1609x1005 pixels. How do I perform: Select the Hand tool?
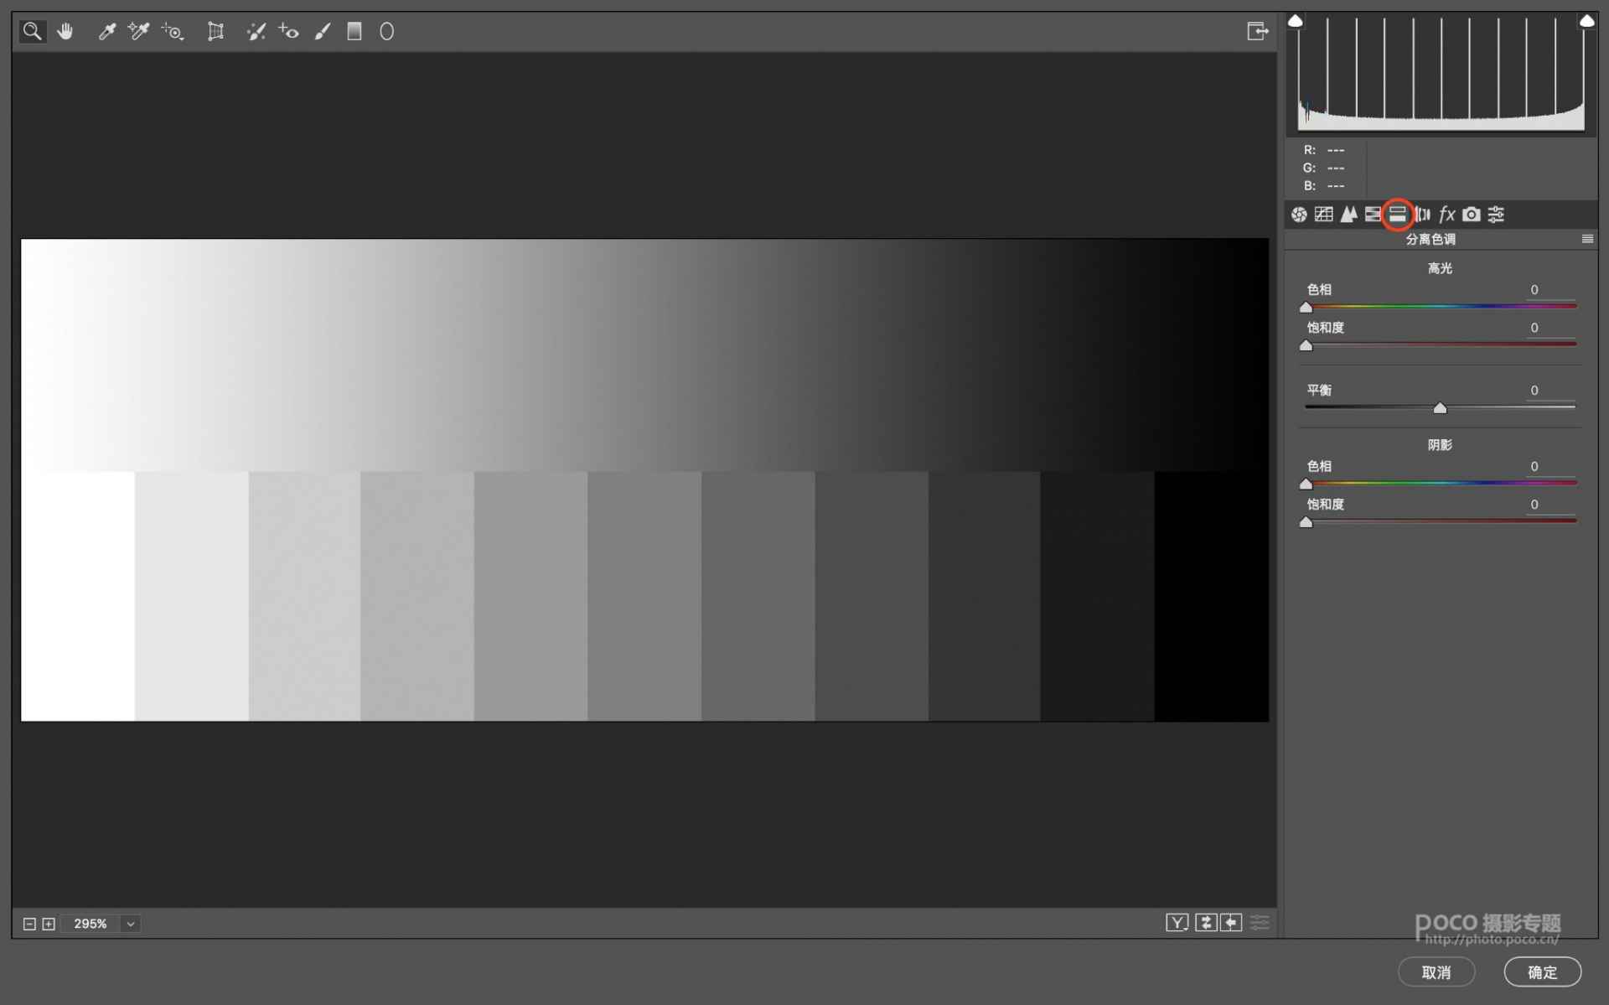click(x=65, y=32)
